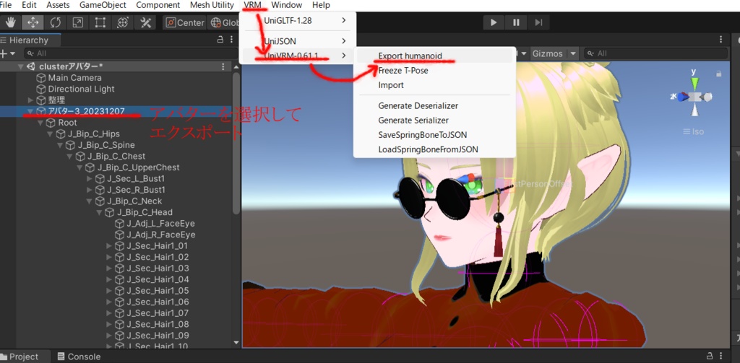Click Hierarchy scrollbar down arrow
This screenshot has height=363, width=740.
236,344
